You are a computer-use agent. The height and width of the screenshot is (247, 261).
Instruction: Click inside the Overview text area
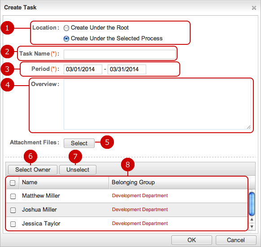[x=157, y=104]
